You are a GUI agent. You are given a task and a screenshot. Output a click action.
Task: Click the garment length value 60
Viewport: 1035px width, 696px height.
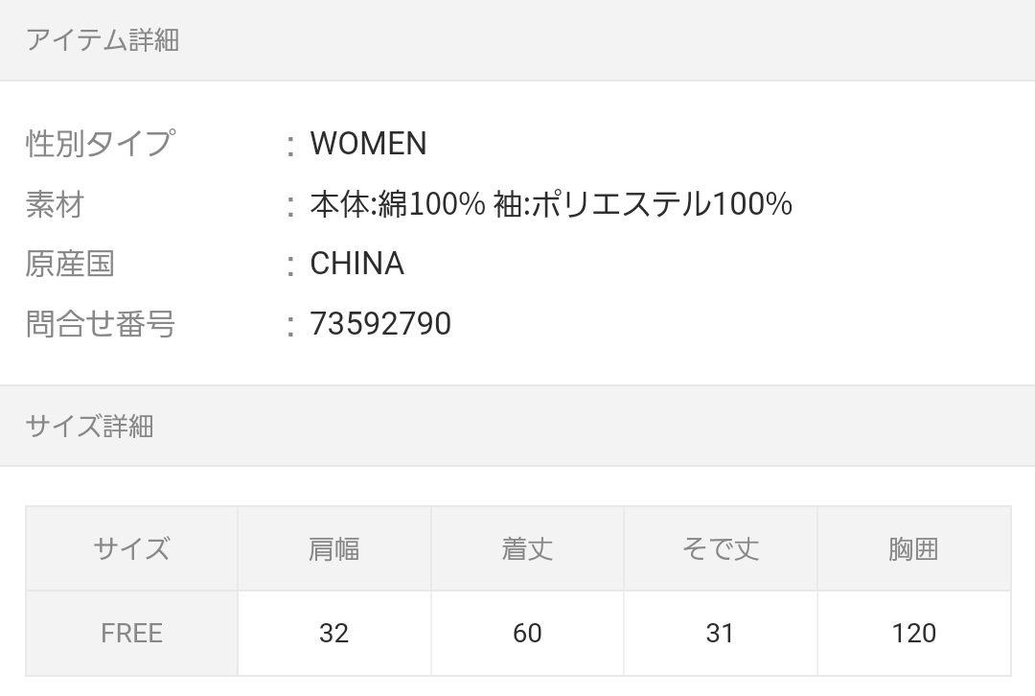coord(527,634)
